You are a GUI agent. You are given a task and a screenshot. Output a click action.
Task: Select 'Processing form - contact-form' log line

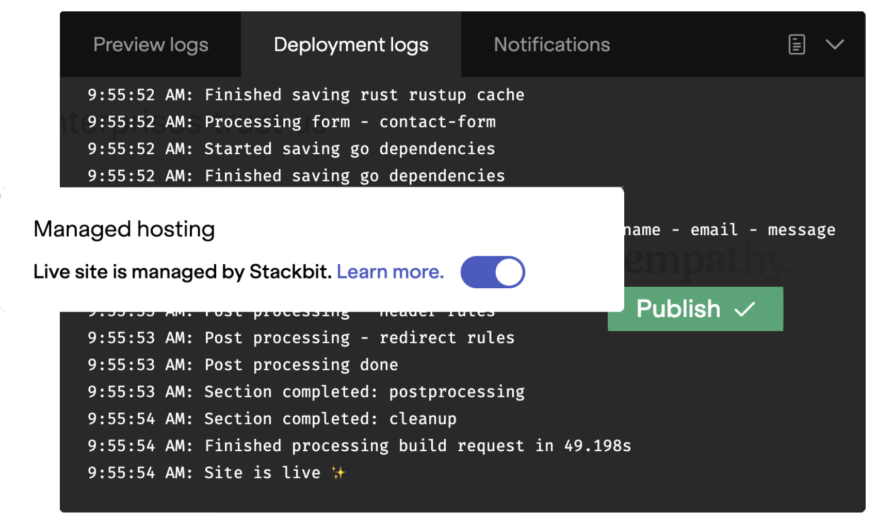[x=291, y=122]
